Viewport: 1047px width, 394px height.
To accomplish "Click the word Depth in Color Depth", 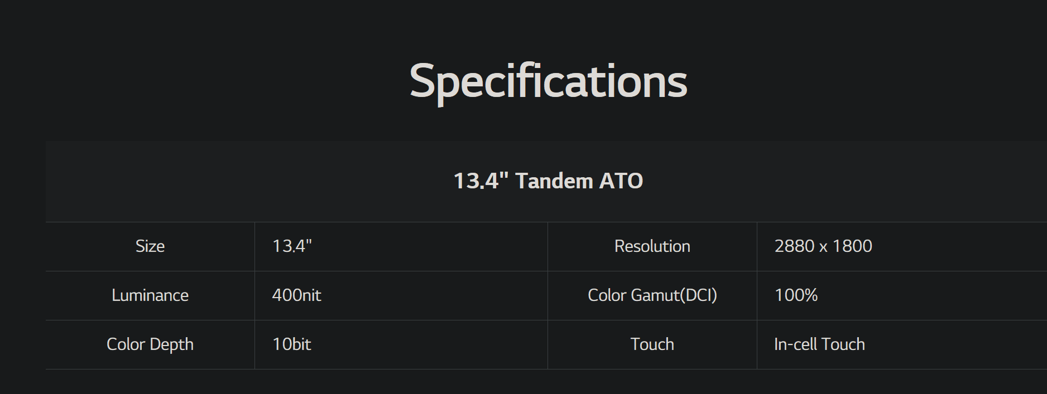I will (x=172, y=344).
